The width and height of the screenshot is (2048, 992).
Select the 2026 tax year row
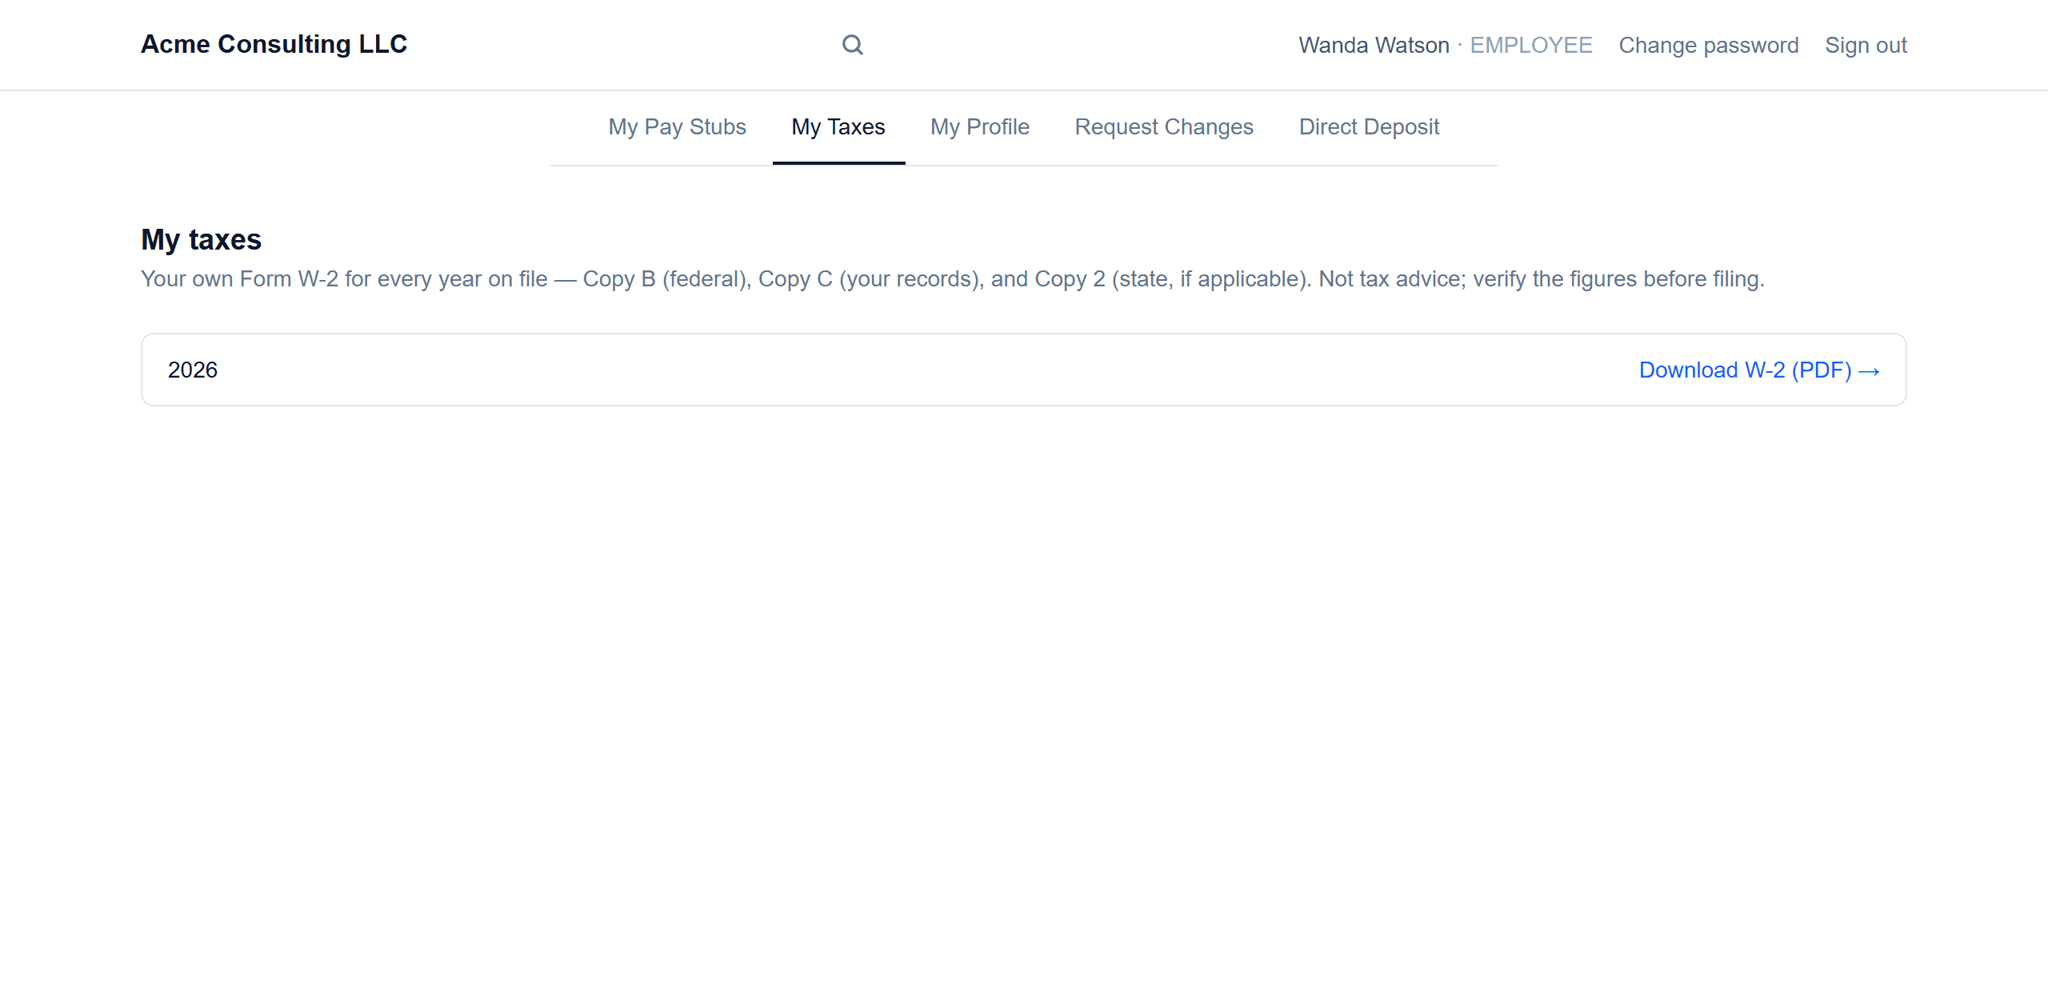[1024, 370]
